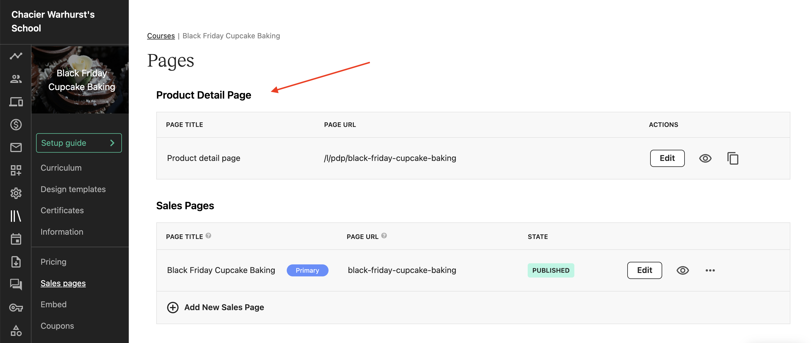Open the Memberships key icon in sidebar
Screen dimensions: 811x343
16,308
